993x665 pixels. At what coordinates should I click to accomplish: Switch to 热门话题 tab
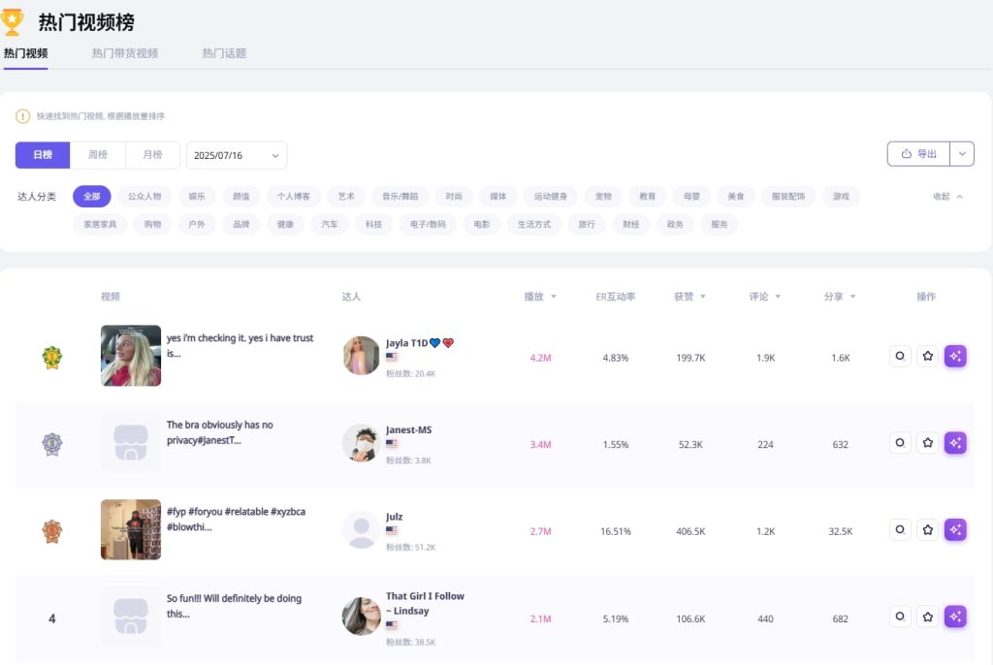click(x=224, y=53)
